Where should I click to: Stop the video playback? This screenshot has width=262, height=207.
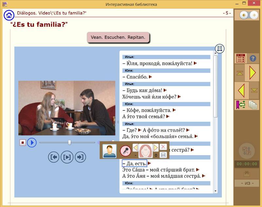pos(23,142)
